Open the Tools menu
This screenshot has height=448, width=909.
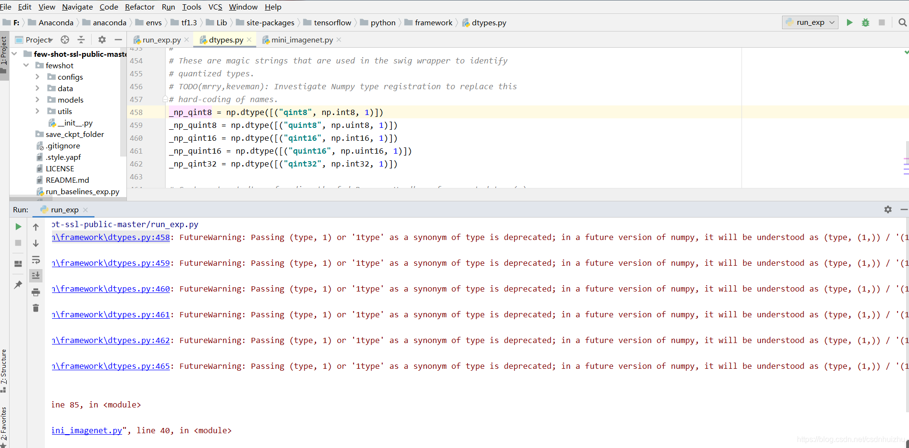coord(192,7)
